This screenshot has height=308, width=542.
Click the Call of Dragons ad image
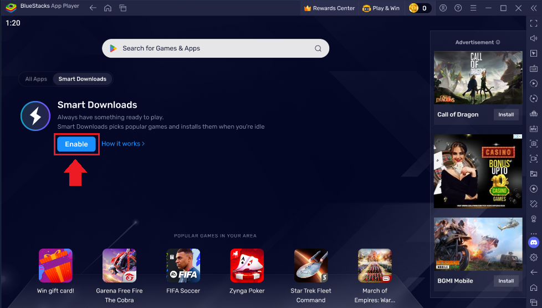[478, 78]
